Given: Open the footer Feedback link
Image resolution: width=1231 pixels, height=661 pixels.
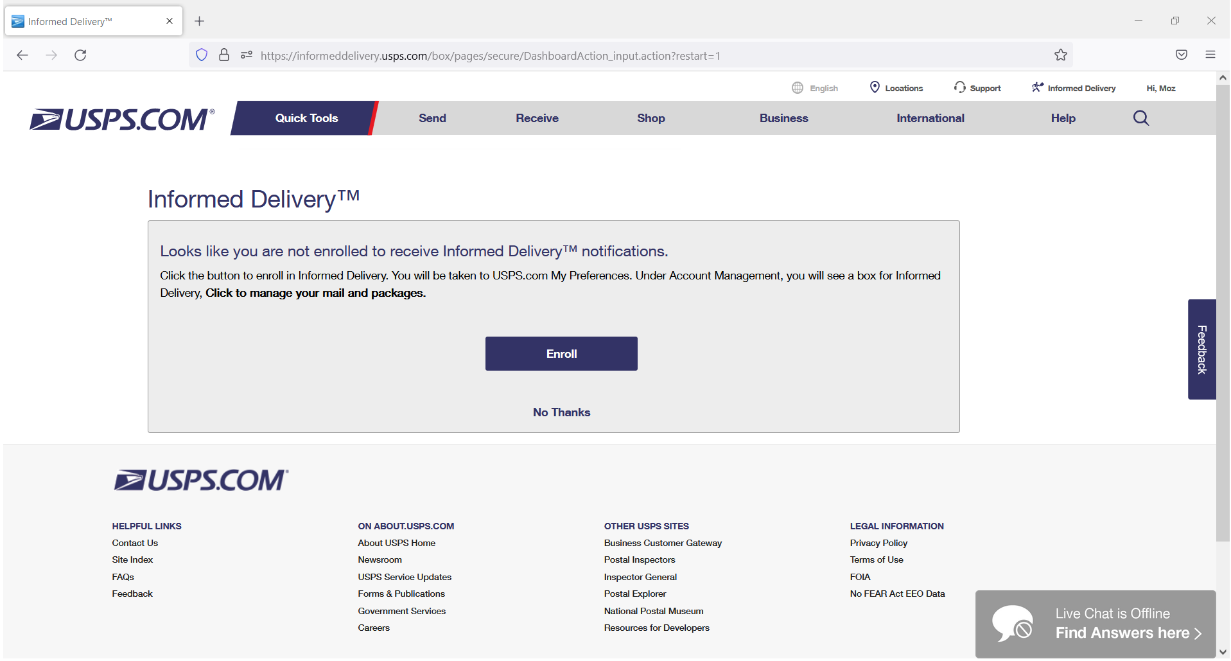Looking at the screenshot, I should coord(132,594).
